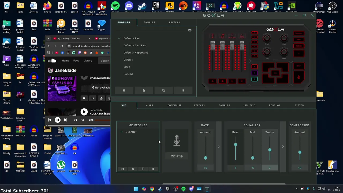Click the Equalizer Treble value field
343x193 pixels.
point(270,168)
